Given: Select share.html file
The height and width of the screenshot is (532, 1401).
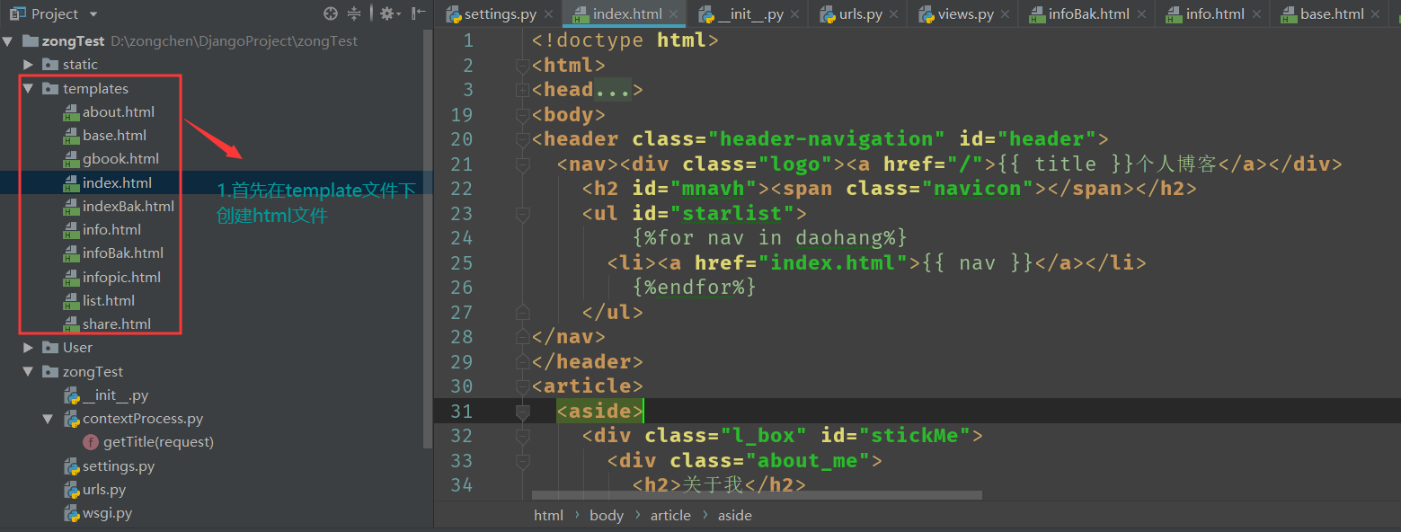Looking at the screenshot, I should pyautogui.click(x=116, y=324).
